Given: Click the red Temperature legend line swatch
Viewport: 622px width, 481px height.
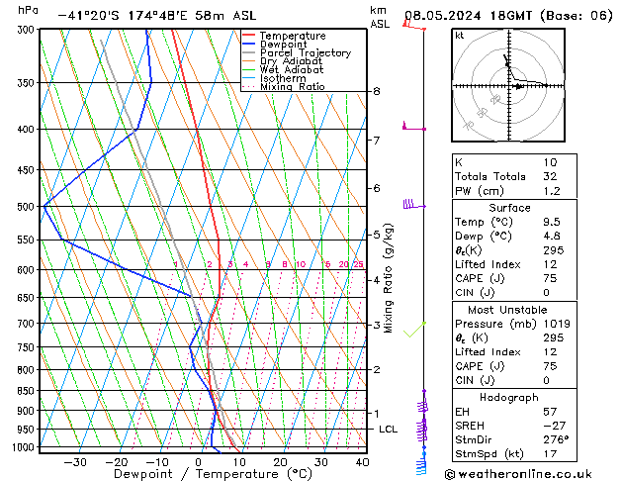Looking at the screenshot, I should (x=248, y=36).
